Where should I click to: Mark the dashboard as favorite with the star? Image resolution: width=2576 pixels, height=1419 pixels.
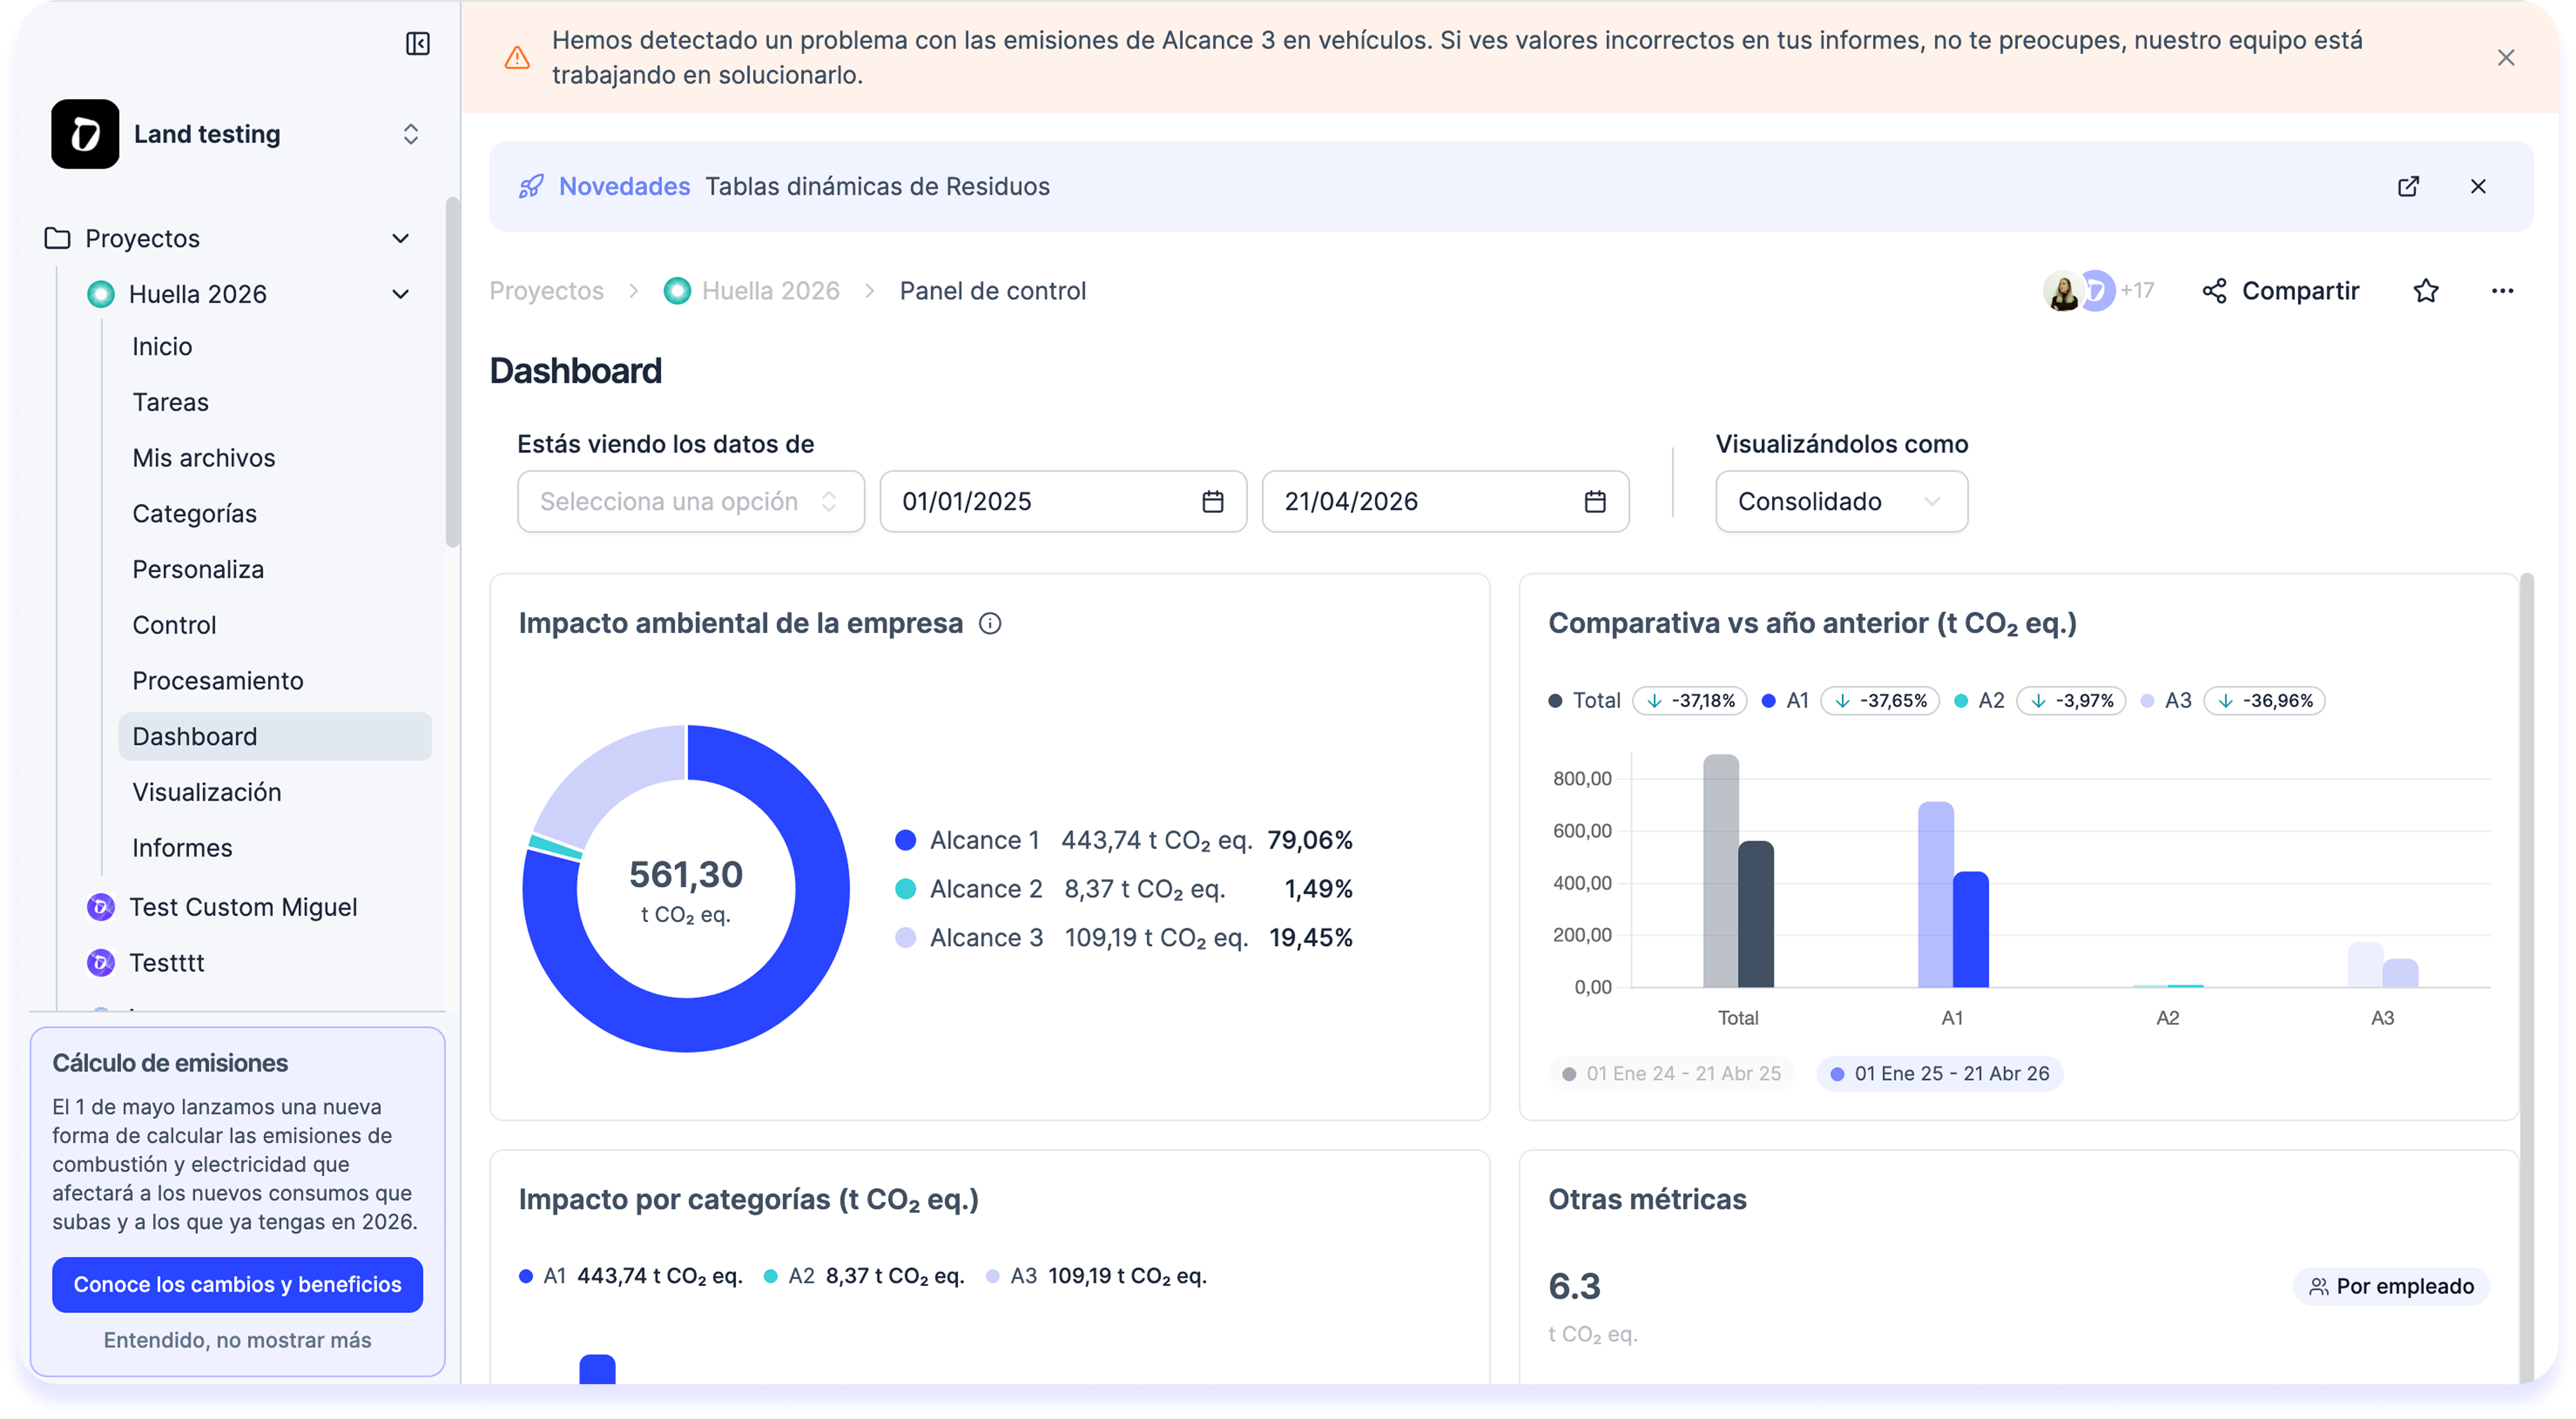click(x=2426, y=291)
